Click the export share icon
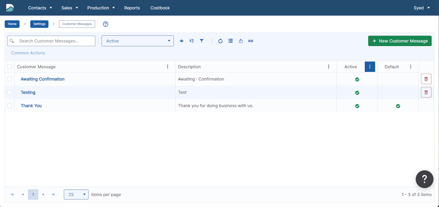 (241, 41)
